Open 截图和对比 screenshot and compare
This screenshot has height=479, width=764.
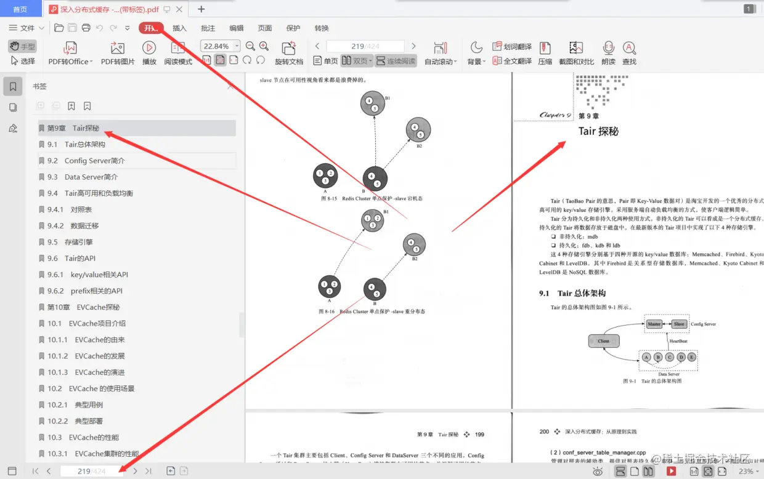[x=576, y=54]
